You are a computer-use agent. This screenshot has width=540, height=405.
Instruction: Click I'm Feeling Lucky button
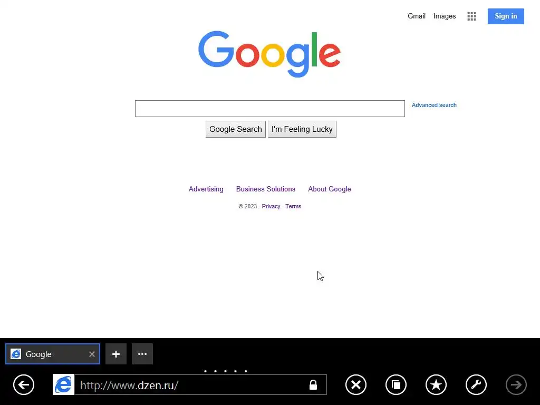[302, 129]
